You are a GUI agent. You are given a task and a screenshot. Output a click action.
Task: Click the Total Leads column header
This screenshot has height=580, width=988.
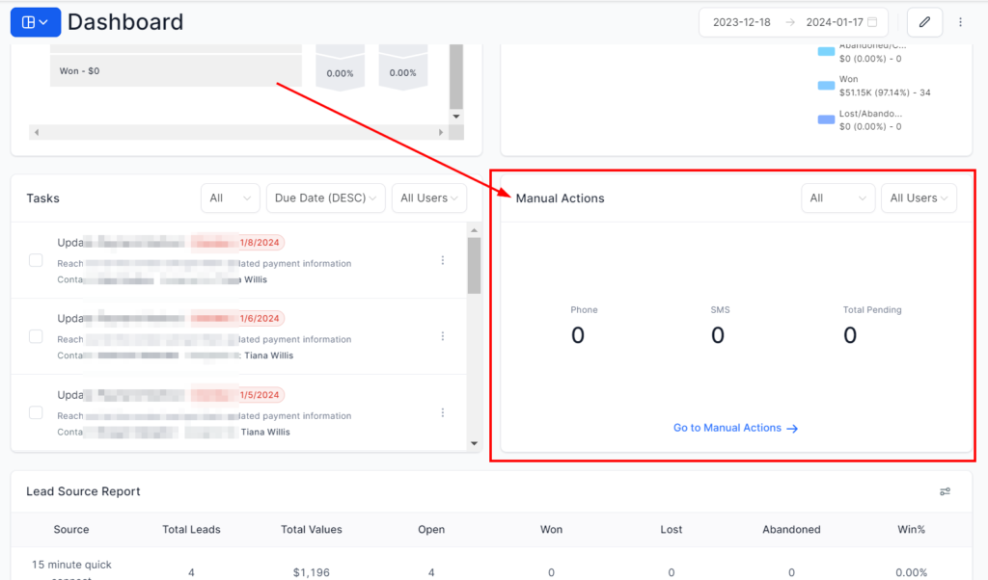point(192,530)
